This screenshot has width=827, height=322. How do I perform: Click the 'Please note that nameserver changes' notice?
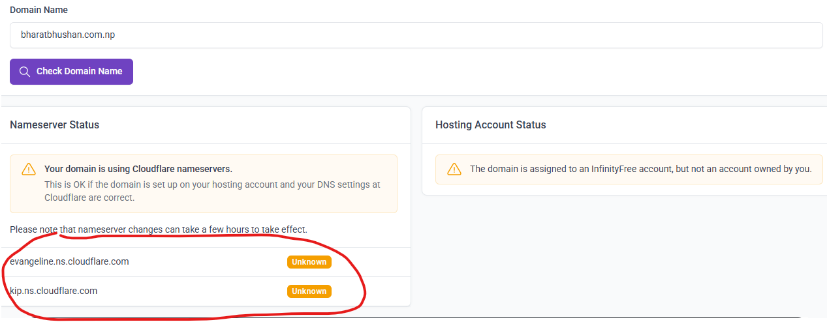point(159,229)
